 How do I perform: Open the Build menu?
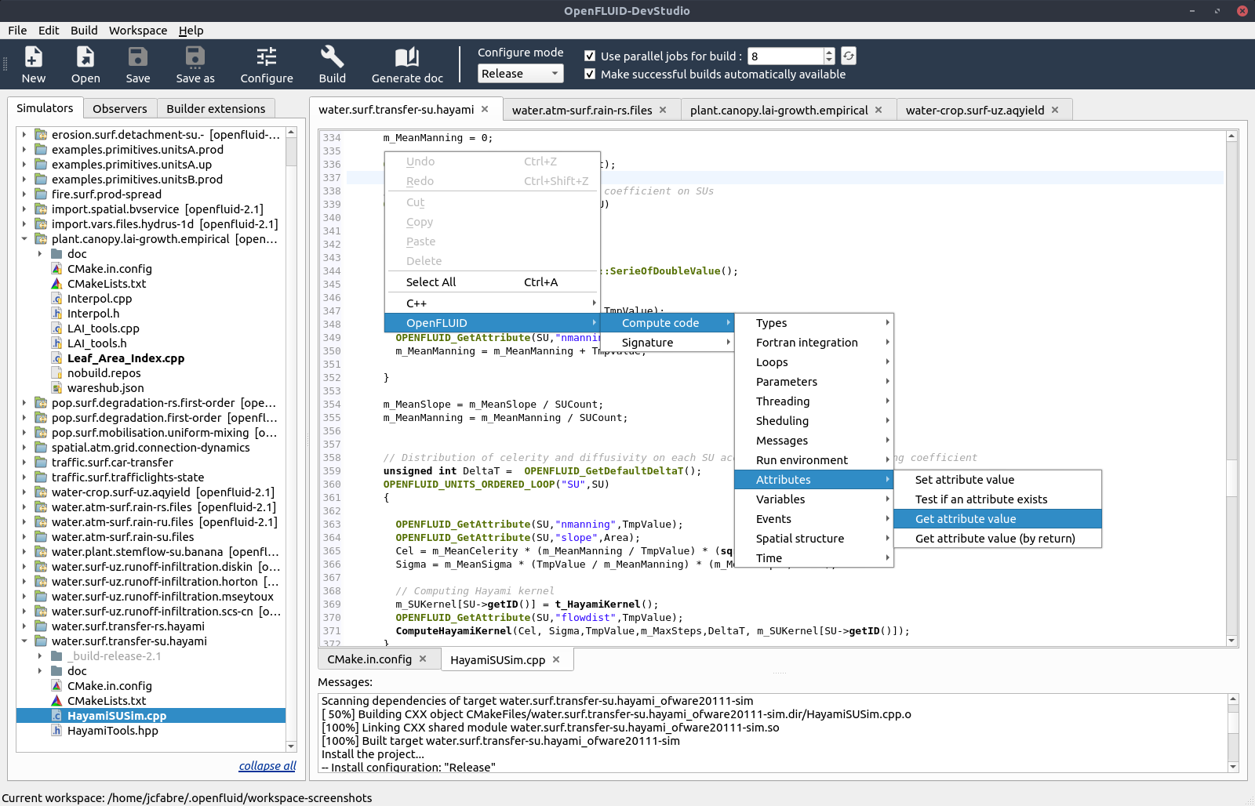click(x=84, y=31)
